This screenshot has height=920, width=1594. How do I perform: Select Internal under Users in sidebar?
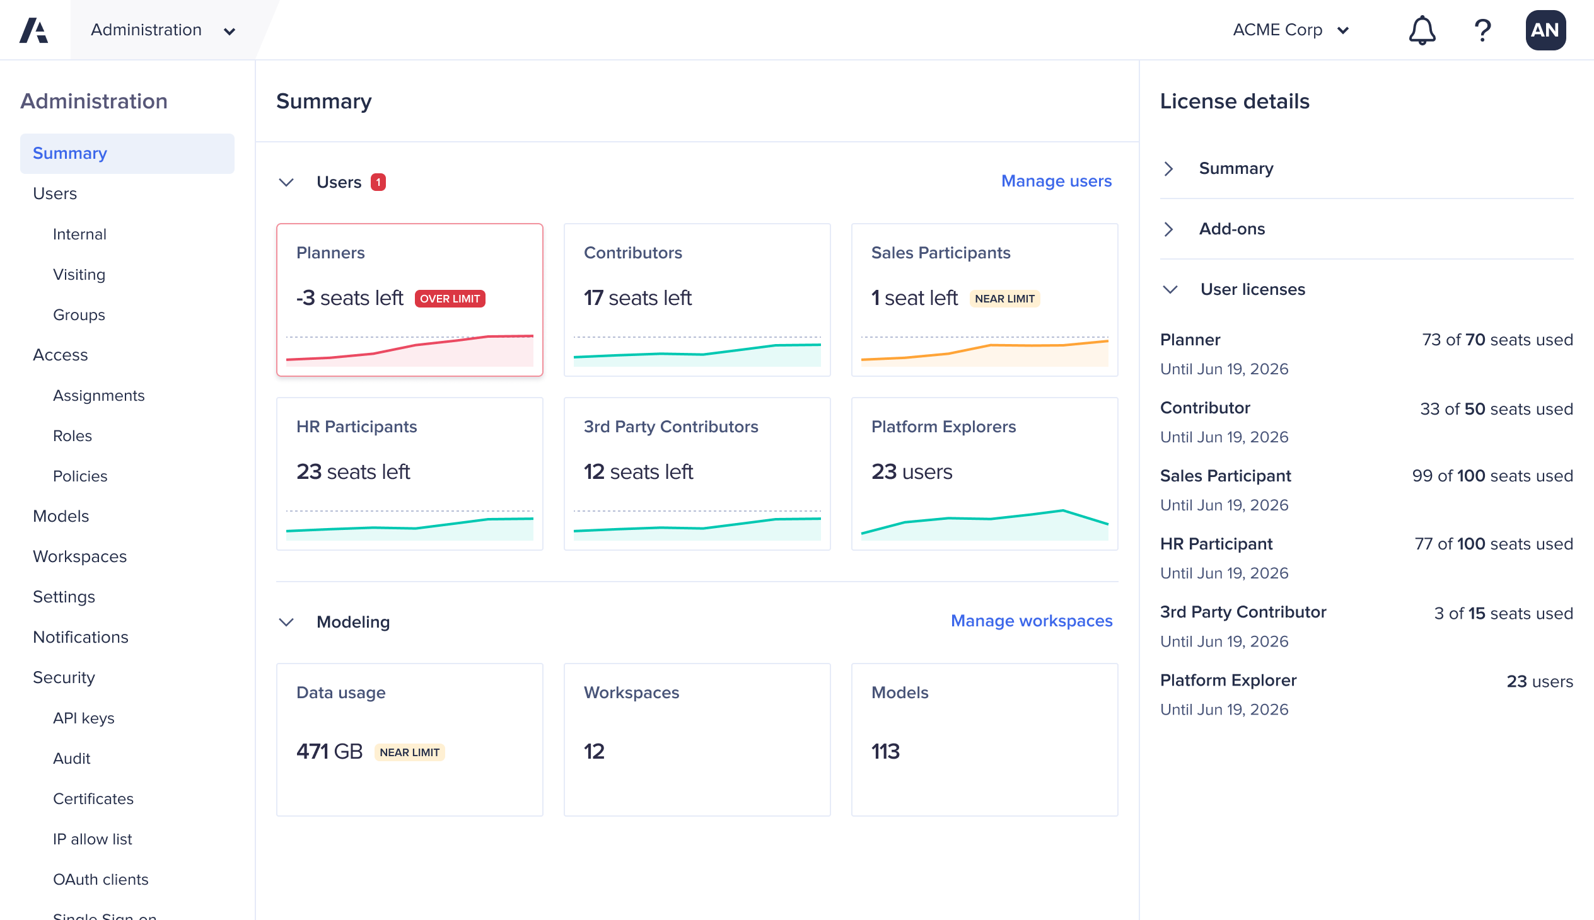click(79, 234)
